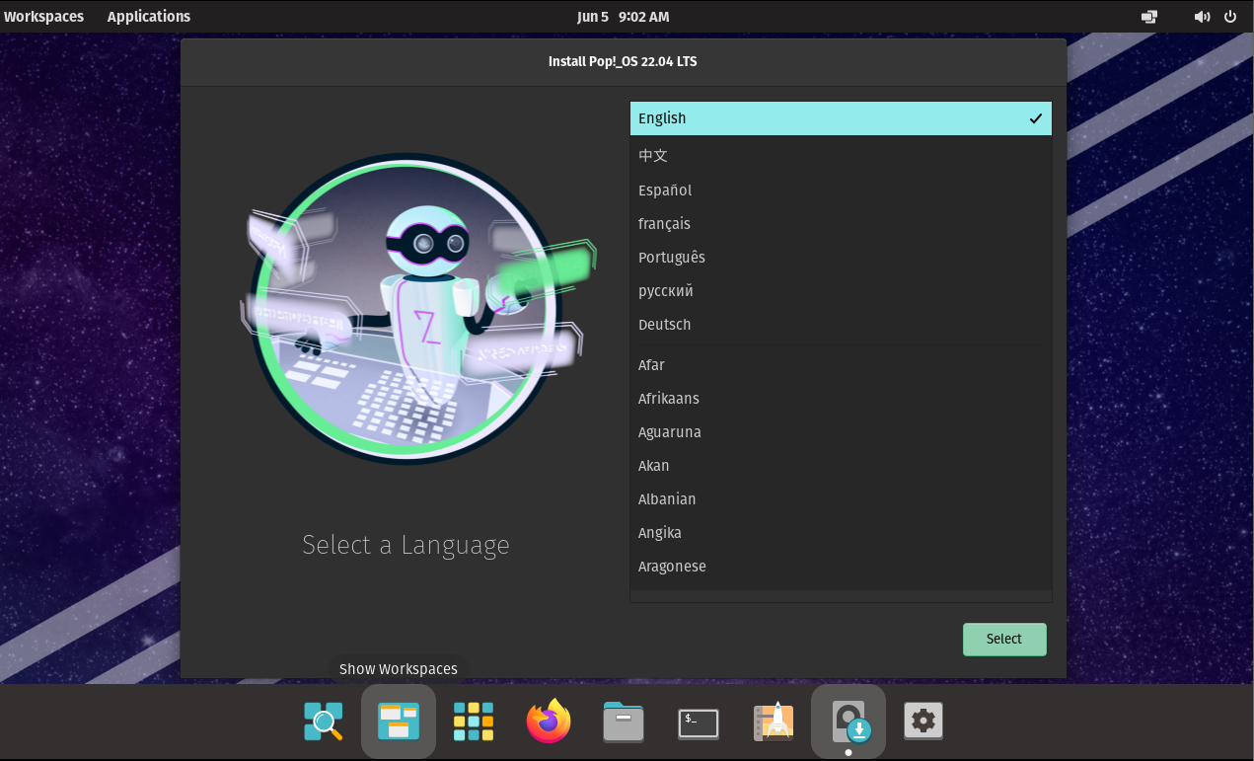Click the Select button in the installer
The image size is (1254, 761).
1004,639
